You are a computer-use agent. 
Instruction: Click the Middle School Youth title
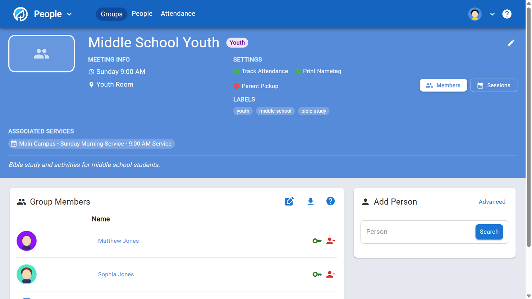(x=153, y=42)
